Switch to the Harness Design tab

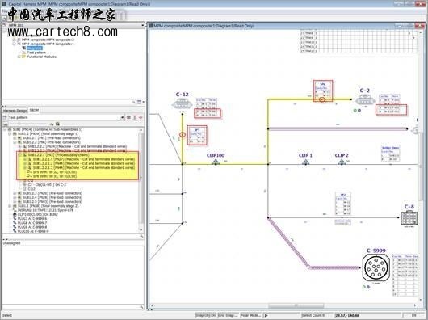(x=15, y=111)
